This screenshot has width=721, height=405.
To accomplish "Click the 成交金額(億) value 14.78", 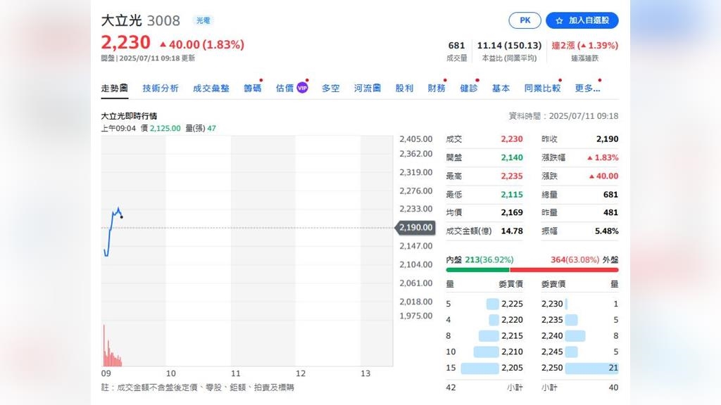I will (x=512, y=231).
